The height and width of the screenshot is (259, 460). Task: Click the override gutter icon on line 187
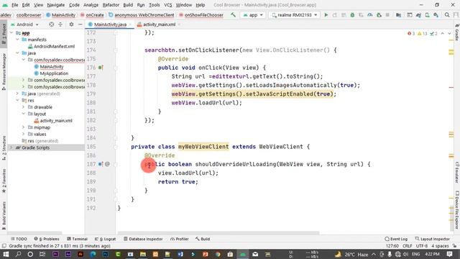coord(101,164)
